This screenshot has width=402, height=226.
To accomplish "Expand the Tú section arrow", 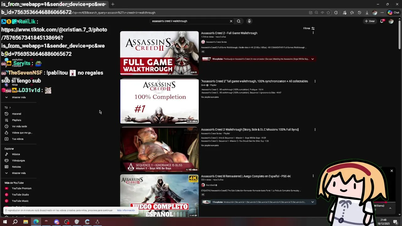I will (10, 108).
